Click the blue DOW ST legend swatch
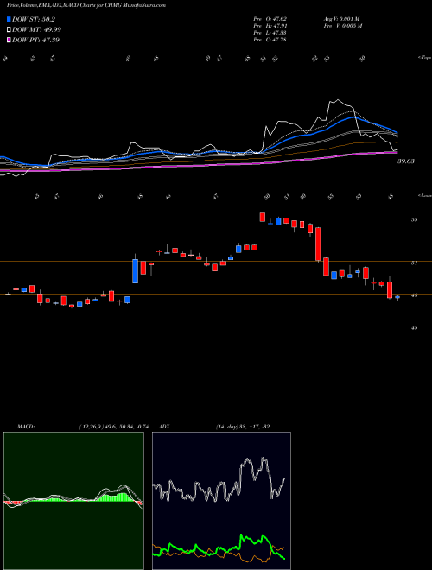The height and width of the screenshot is (570, 432). 10,20
